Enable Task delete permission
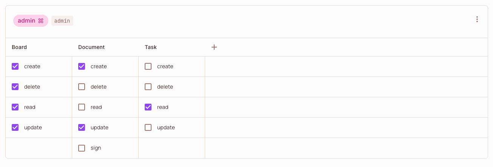This screenshot has width=493, height=167. [148, 87]
